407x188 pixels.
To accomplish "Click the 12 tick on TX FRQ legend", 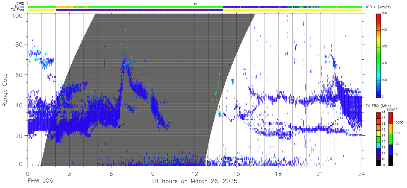I will [x=383, y=148].
